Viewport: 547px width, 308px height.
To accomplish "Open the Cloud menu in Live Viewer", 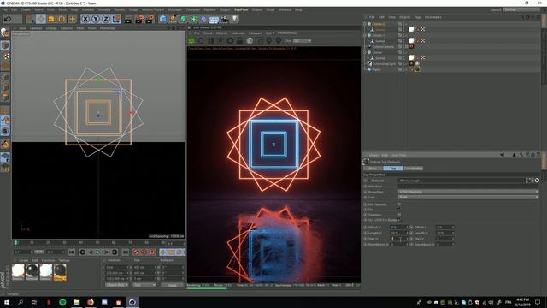I will (x=208, y=33).
